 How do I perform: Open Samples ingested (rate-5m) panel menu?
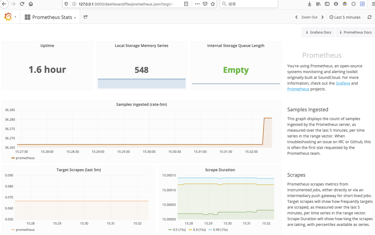click(142, 104)
